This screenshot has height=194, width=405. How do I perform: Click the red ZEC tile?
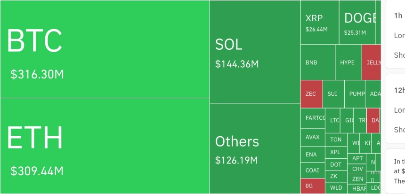click(311, 94)
